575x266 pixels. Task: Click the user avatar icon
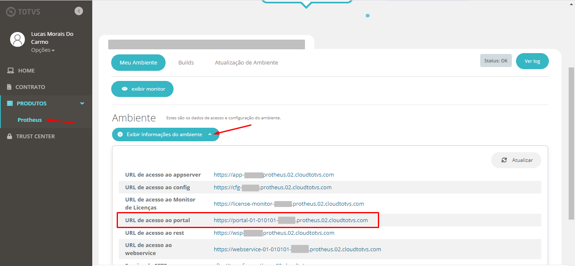tap(17, 39)
